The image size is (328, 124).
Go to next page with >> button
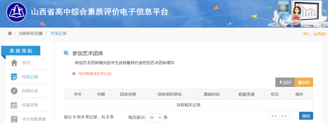284,116
